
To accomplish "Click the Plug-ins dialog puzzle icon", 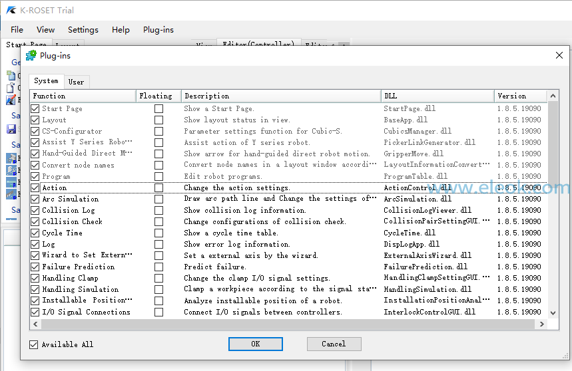I will [31, 55].
